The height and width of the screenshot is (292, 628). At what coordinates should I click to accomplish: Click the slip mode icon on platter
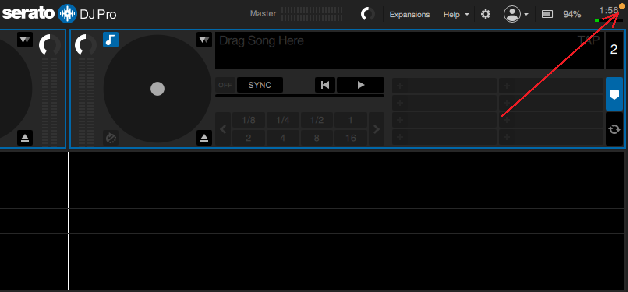click(111, 138)
